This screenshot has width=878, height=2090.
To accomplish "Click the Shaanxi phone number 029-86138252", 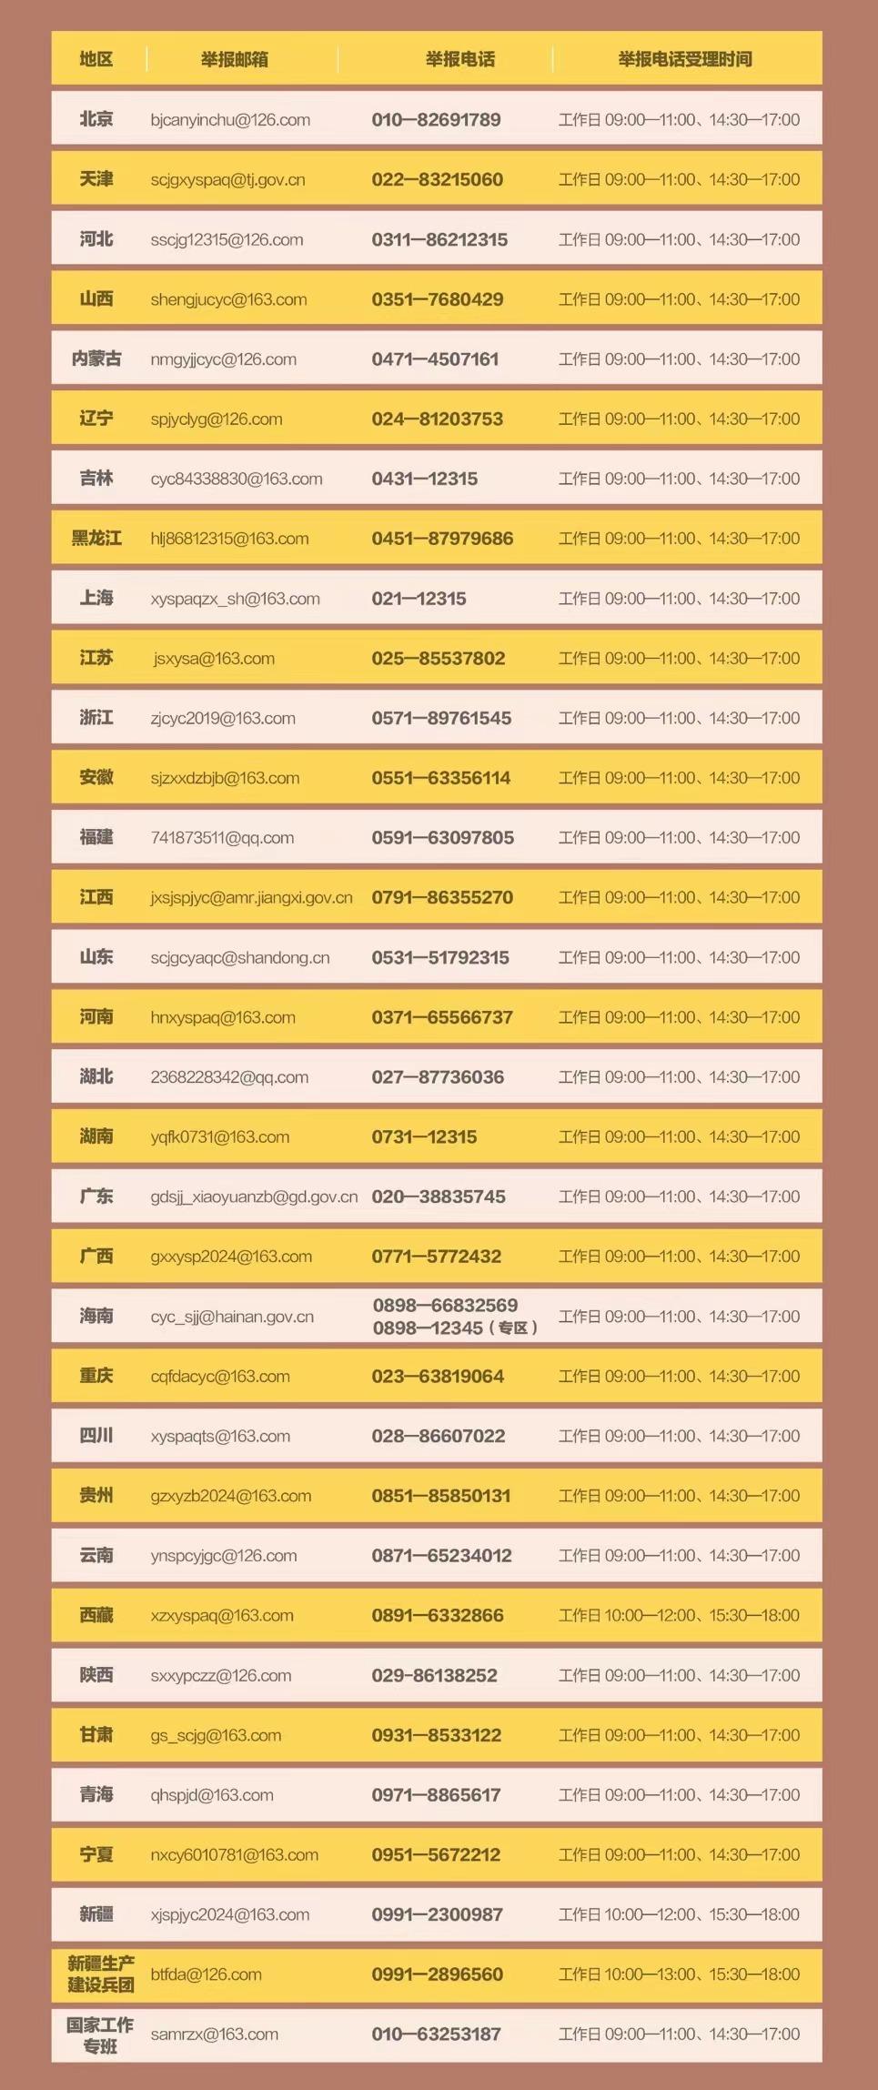I will coord(434,1675).
